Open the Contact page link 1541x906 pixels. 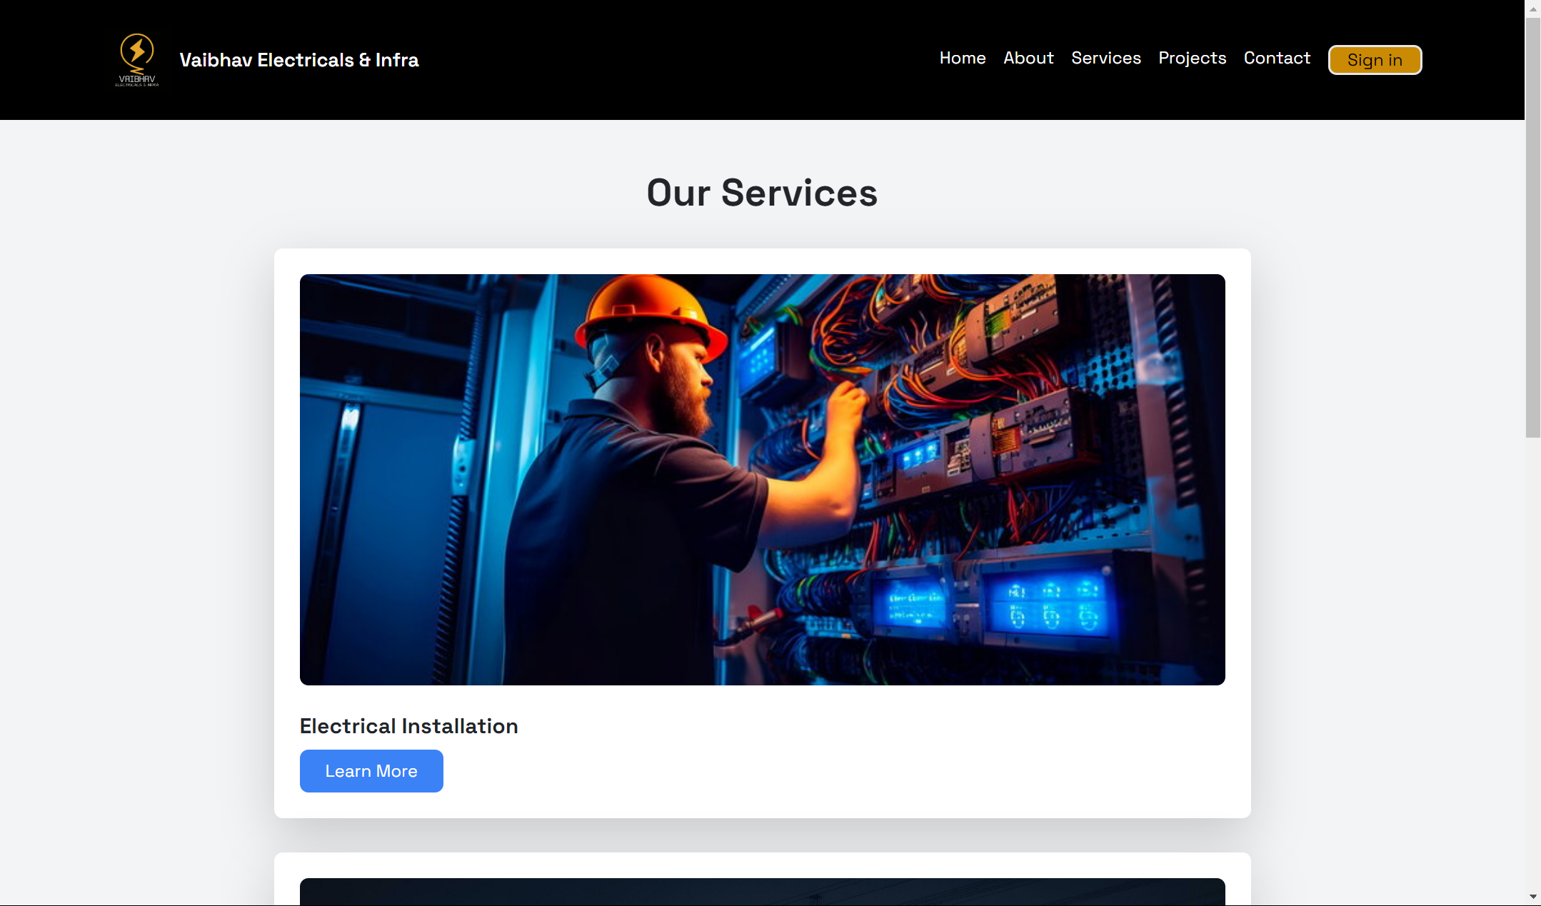click(1277, 59)
